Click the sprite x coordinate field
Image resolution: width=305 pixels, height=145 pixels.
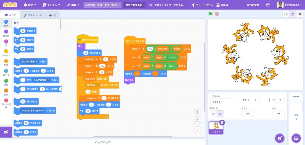coord(255,100)
